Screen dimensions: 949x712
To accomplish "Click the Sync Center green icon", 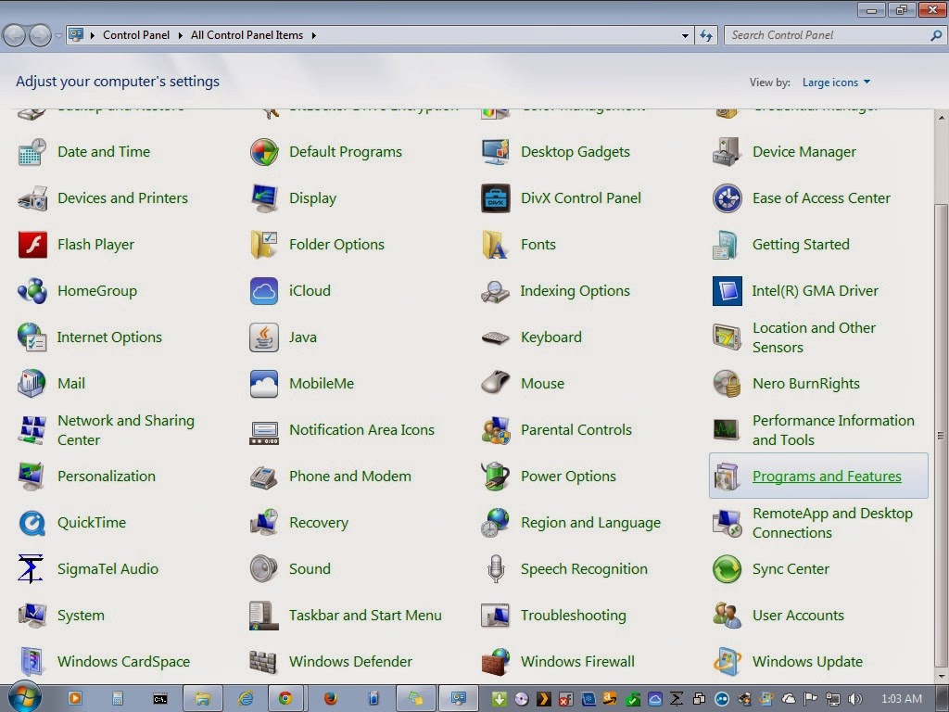I will [727, 569].
